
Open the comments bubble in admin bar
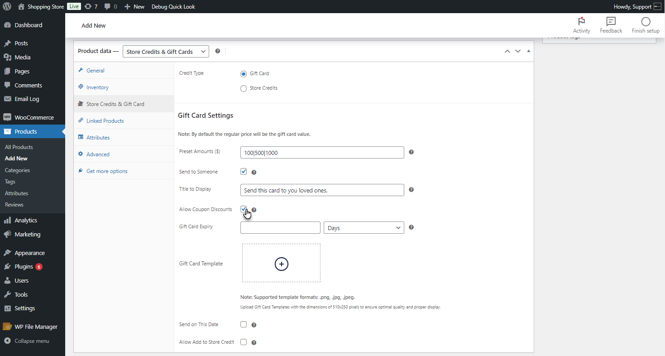coord(110,6)
